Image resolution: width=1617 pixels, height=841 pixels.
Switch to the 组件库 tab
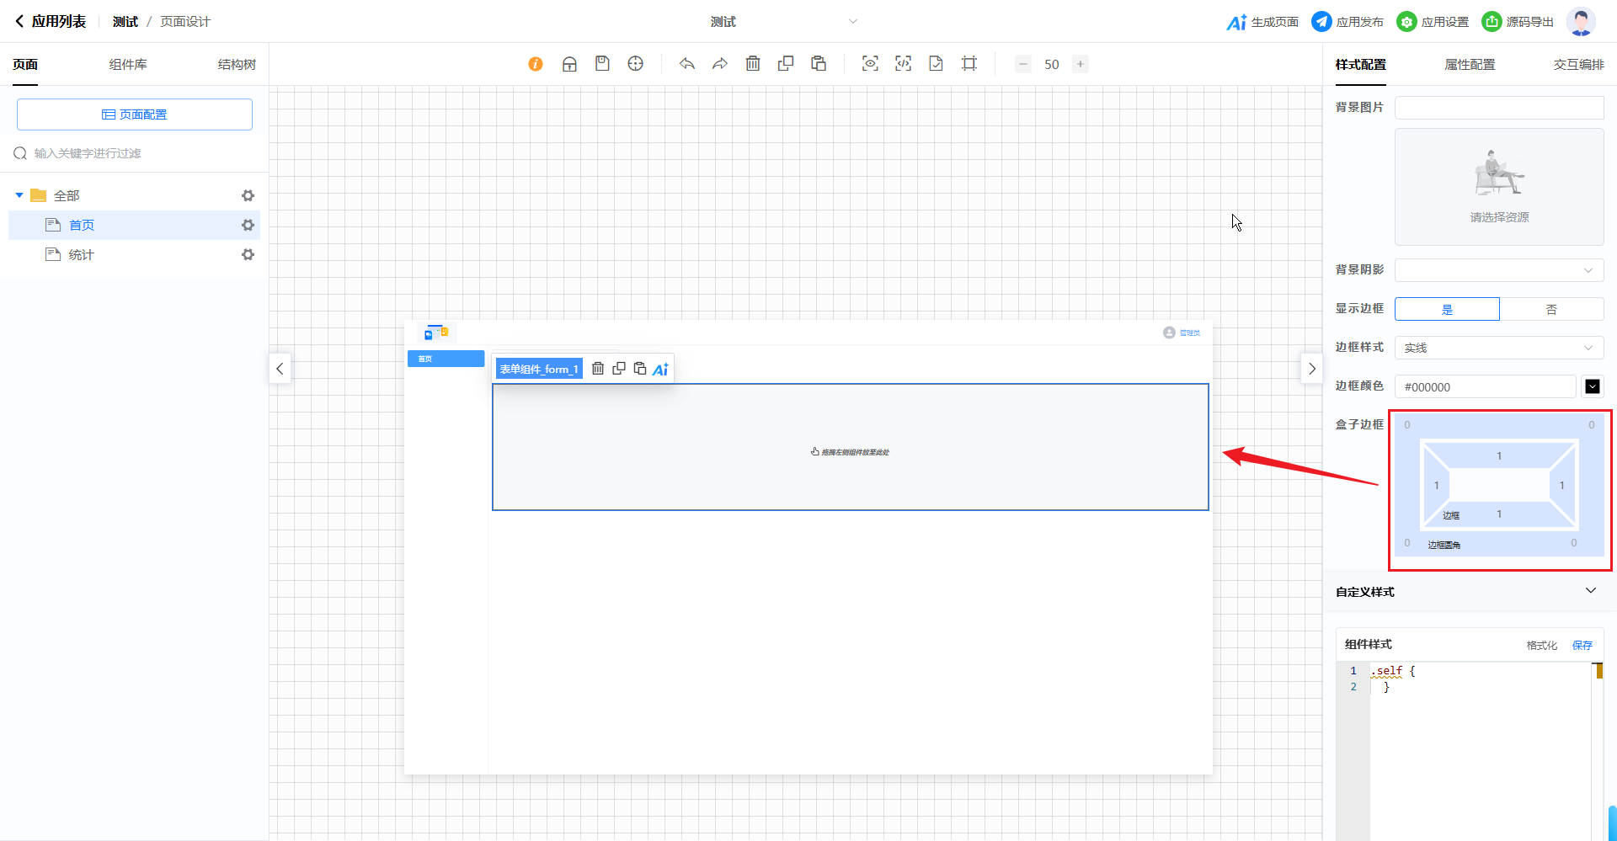point(128,65)
